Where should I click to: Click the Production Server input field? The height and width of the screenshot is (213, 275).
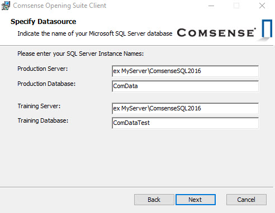coord(185,71)
